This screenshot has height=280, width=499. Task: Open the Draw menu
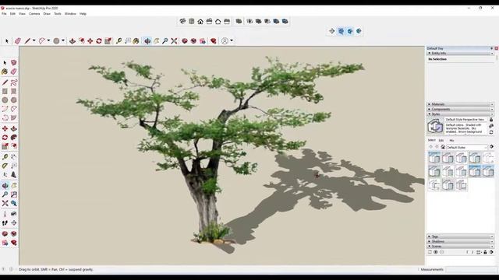click(x=47, y=14)
